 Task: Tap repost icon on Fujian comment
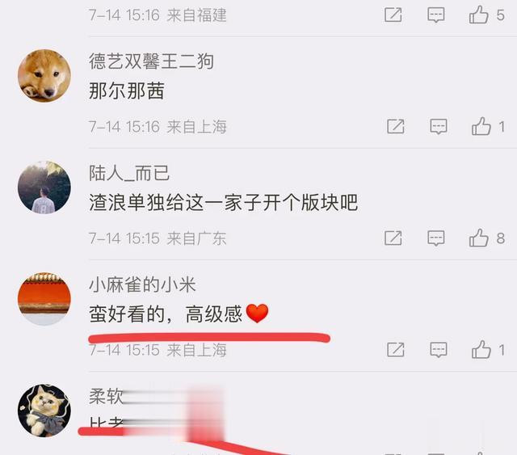pos(393,15)
